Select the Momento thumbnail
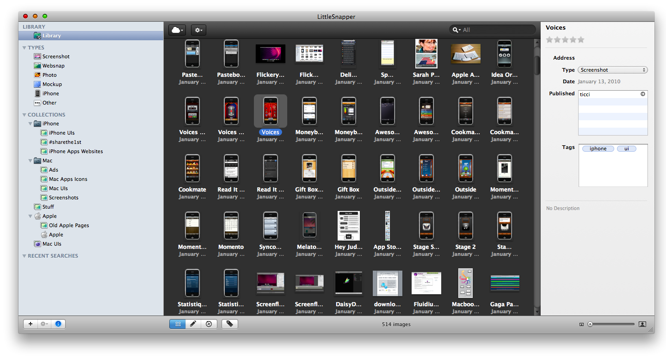This screenshot has width=666, height=359. pyautogui.click(x=231, y=226)
